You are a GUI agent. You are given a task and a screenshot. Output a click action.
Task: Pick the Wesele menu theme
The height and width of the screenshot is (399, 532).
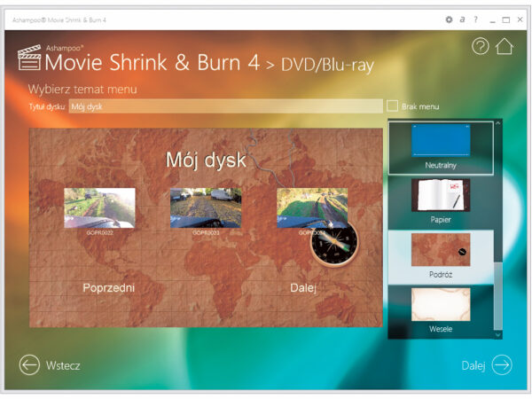(x=441, y=309)
